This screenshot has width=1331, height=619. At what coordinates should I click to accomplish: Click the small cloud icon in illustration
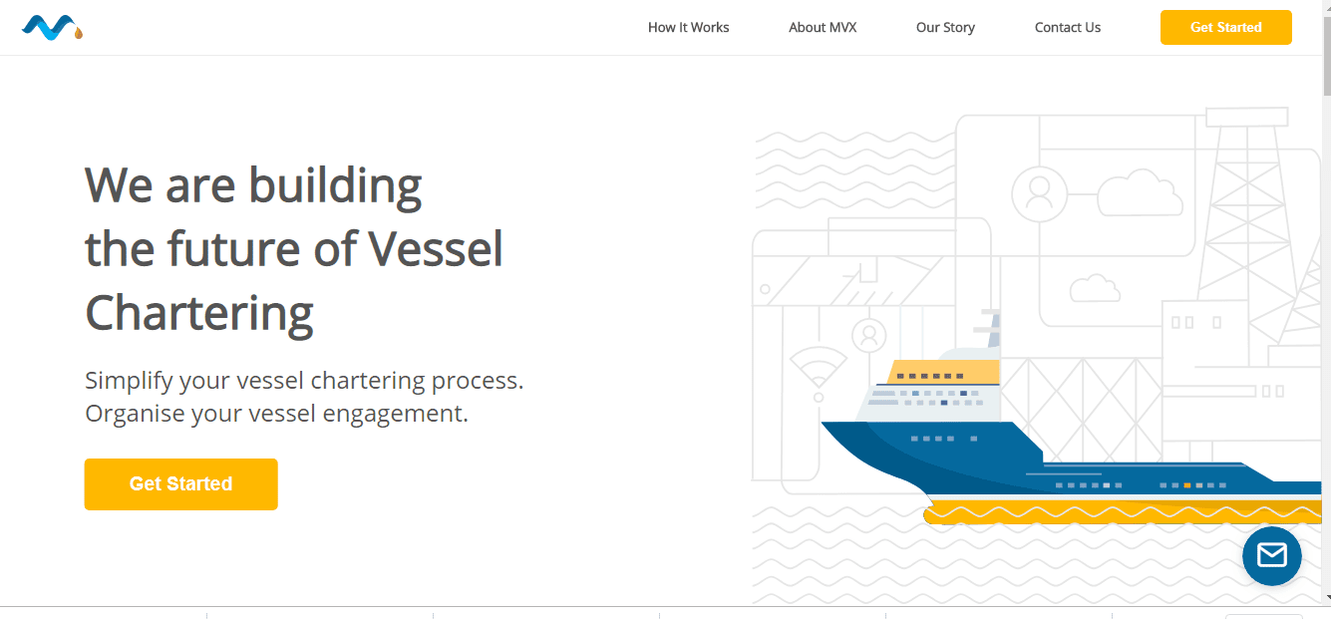(1095, 287)
